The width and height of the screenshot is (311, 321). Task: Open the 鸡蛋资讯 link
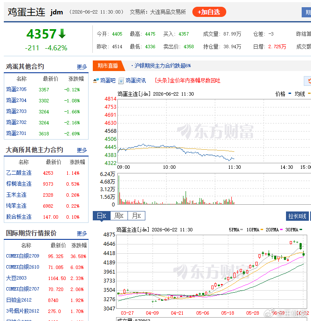coord(136,81)
